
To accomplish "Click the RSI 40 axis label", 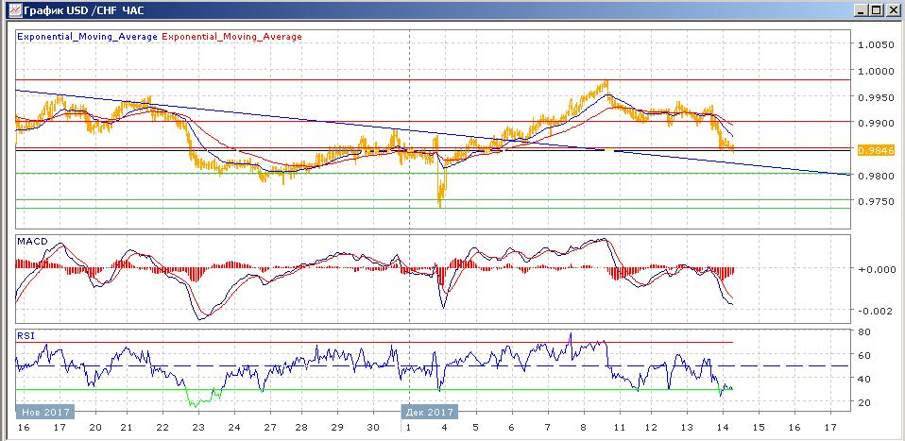I will (864, 379).
